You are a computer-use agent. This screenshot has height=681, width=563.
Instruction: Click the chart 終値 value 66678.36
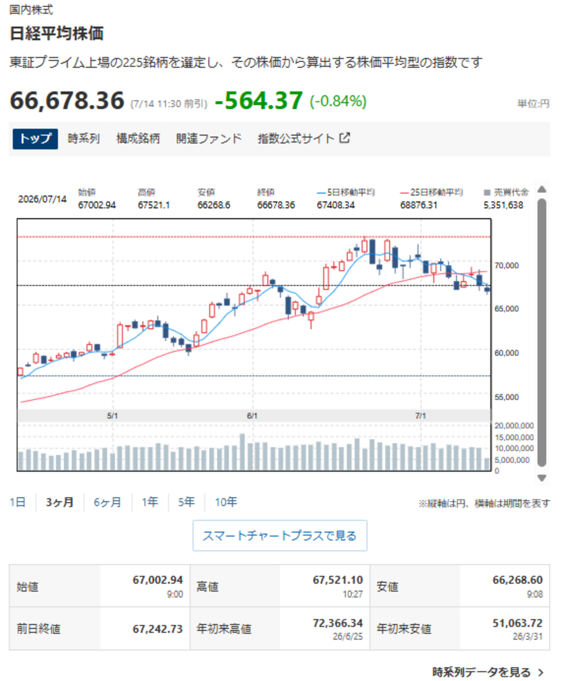276,205
